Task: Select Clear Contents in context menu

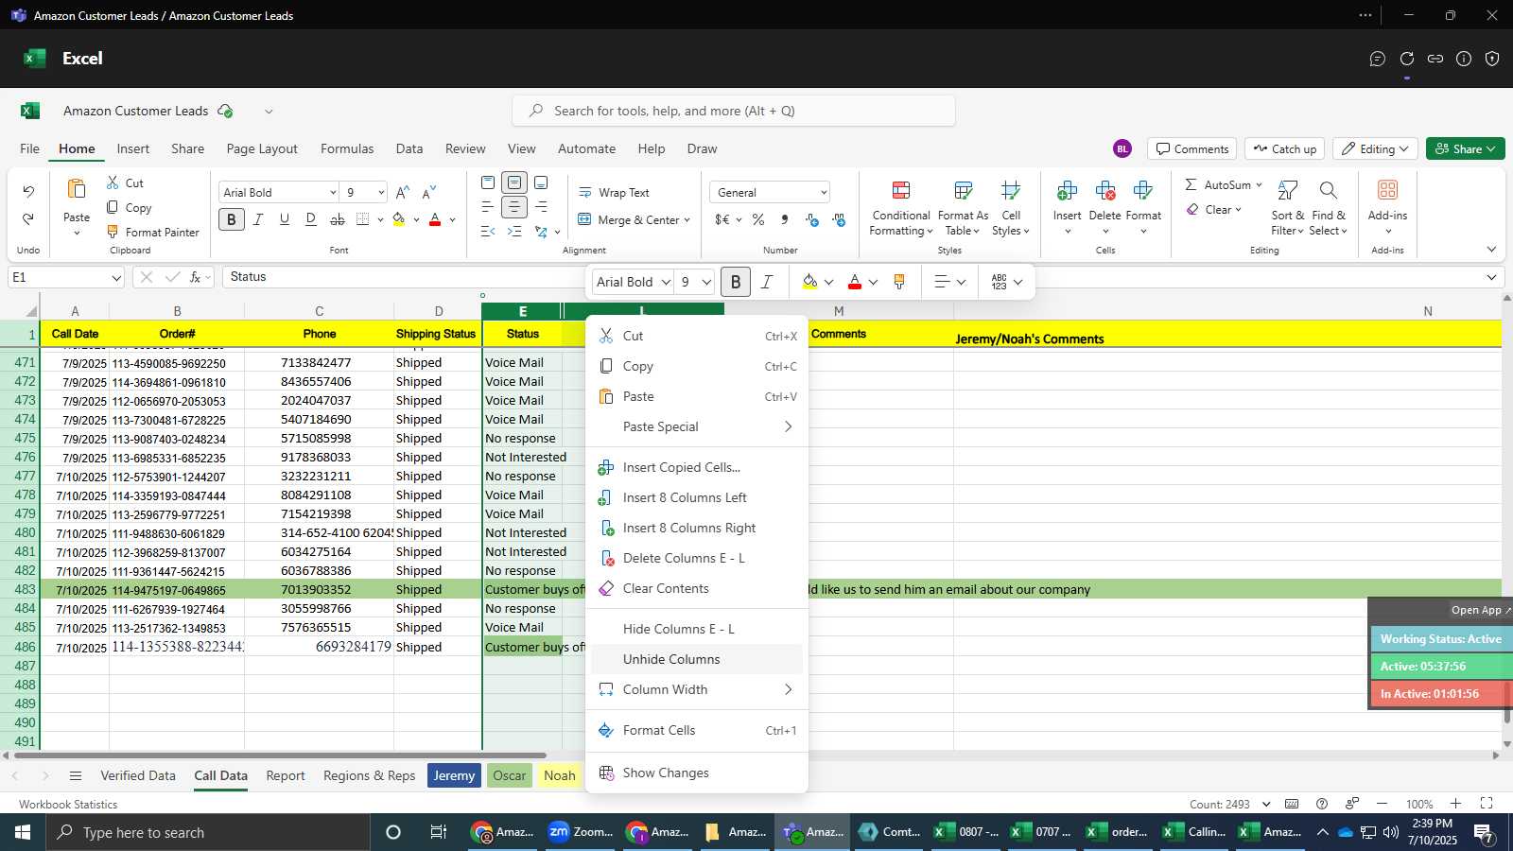Action: [x=697, y=588]
